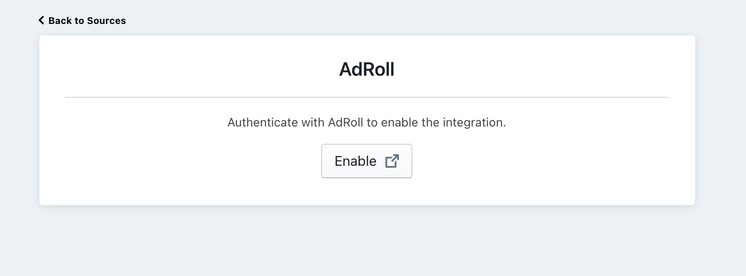Click the "to" word in Back to Sources

79,21
